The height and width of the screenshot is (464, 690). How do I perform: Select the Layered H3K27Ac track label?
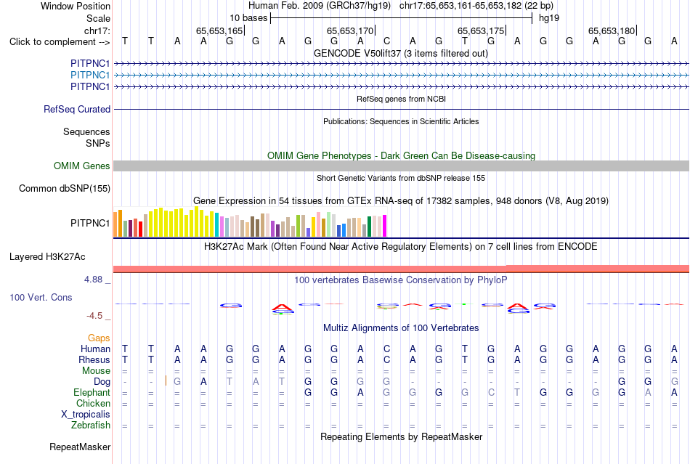pyautogui.click(x=47, y=257)
